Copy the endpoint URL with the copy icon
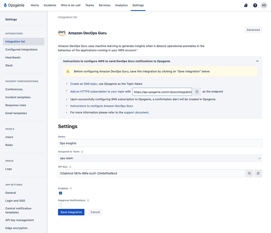Screen dimensions: 271x233 tap(197, 92)
